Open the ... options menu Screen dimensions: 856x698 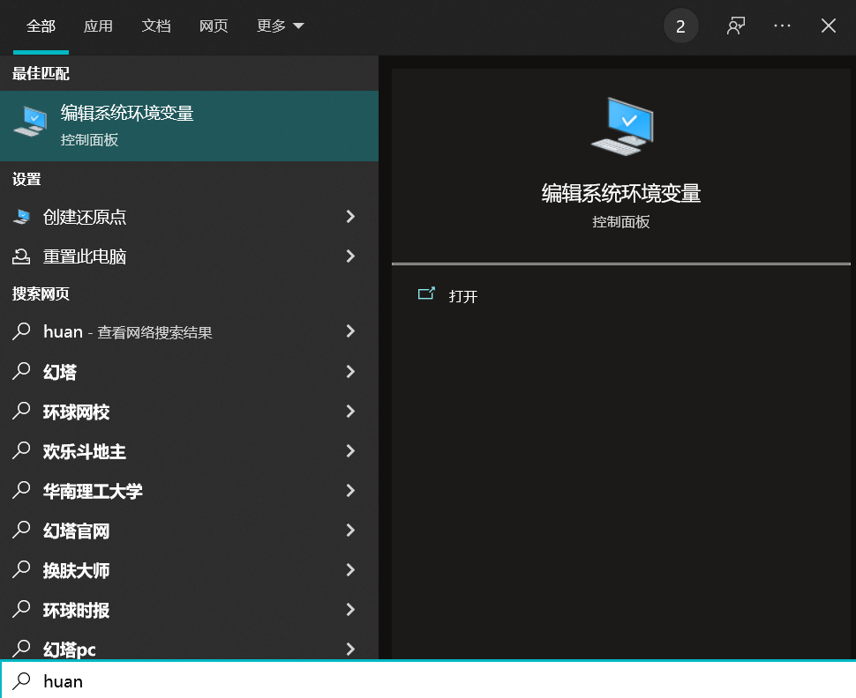782,26
